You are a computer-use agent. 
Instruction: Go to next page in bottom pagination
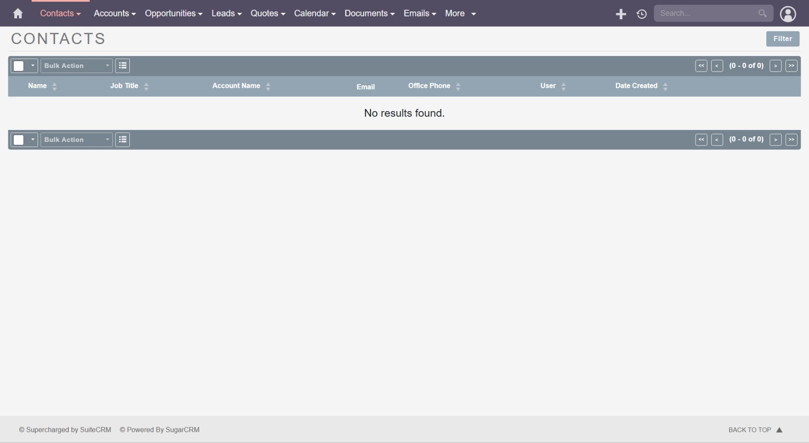pyautogui.click(x=776, y=140)
